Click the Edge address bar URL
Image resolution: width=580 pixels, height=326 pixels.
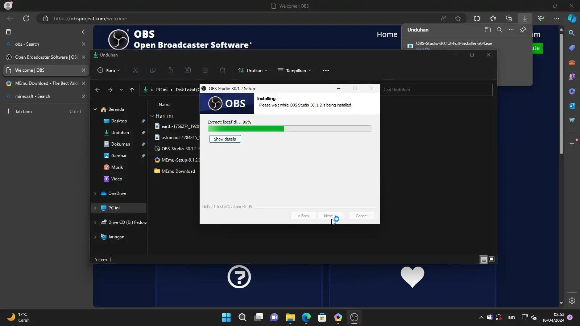[x=91, y=18]
